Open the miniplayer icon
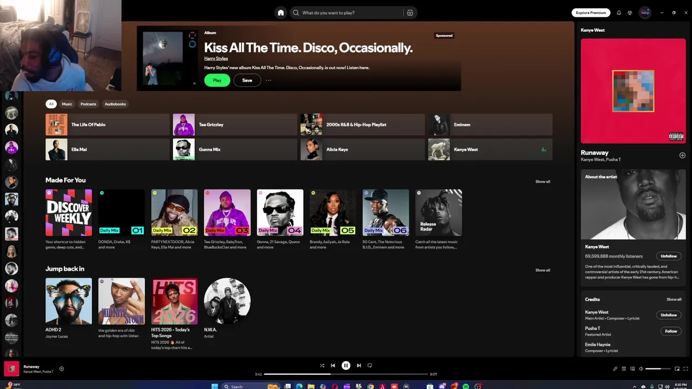692x389 pixels. [677, 368]
